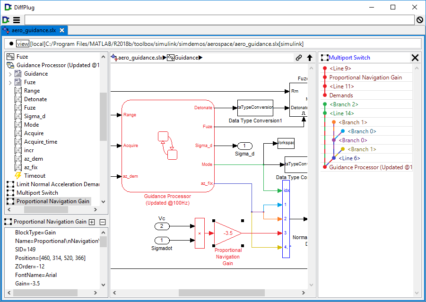Click the link icon in diagram header
The image size is (426, 302).
coord(299,58)
